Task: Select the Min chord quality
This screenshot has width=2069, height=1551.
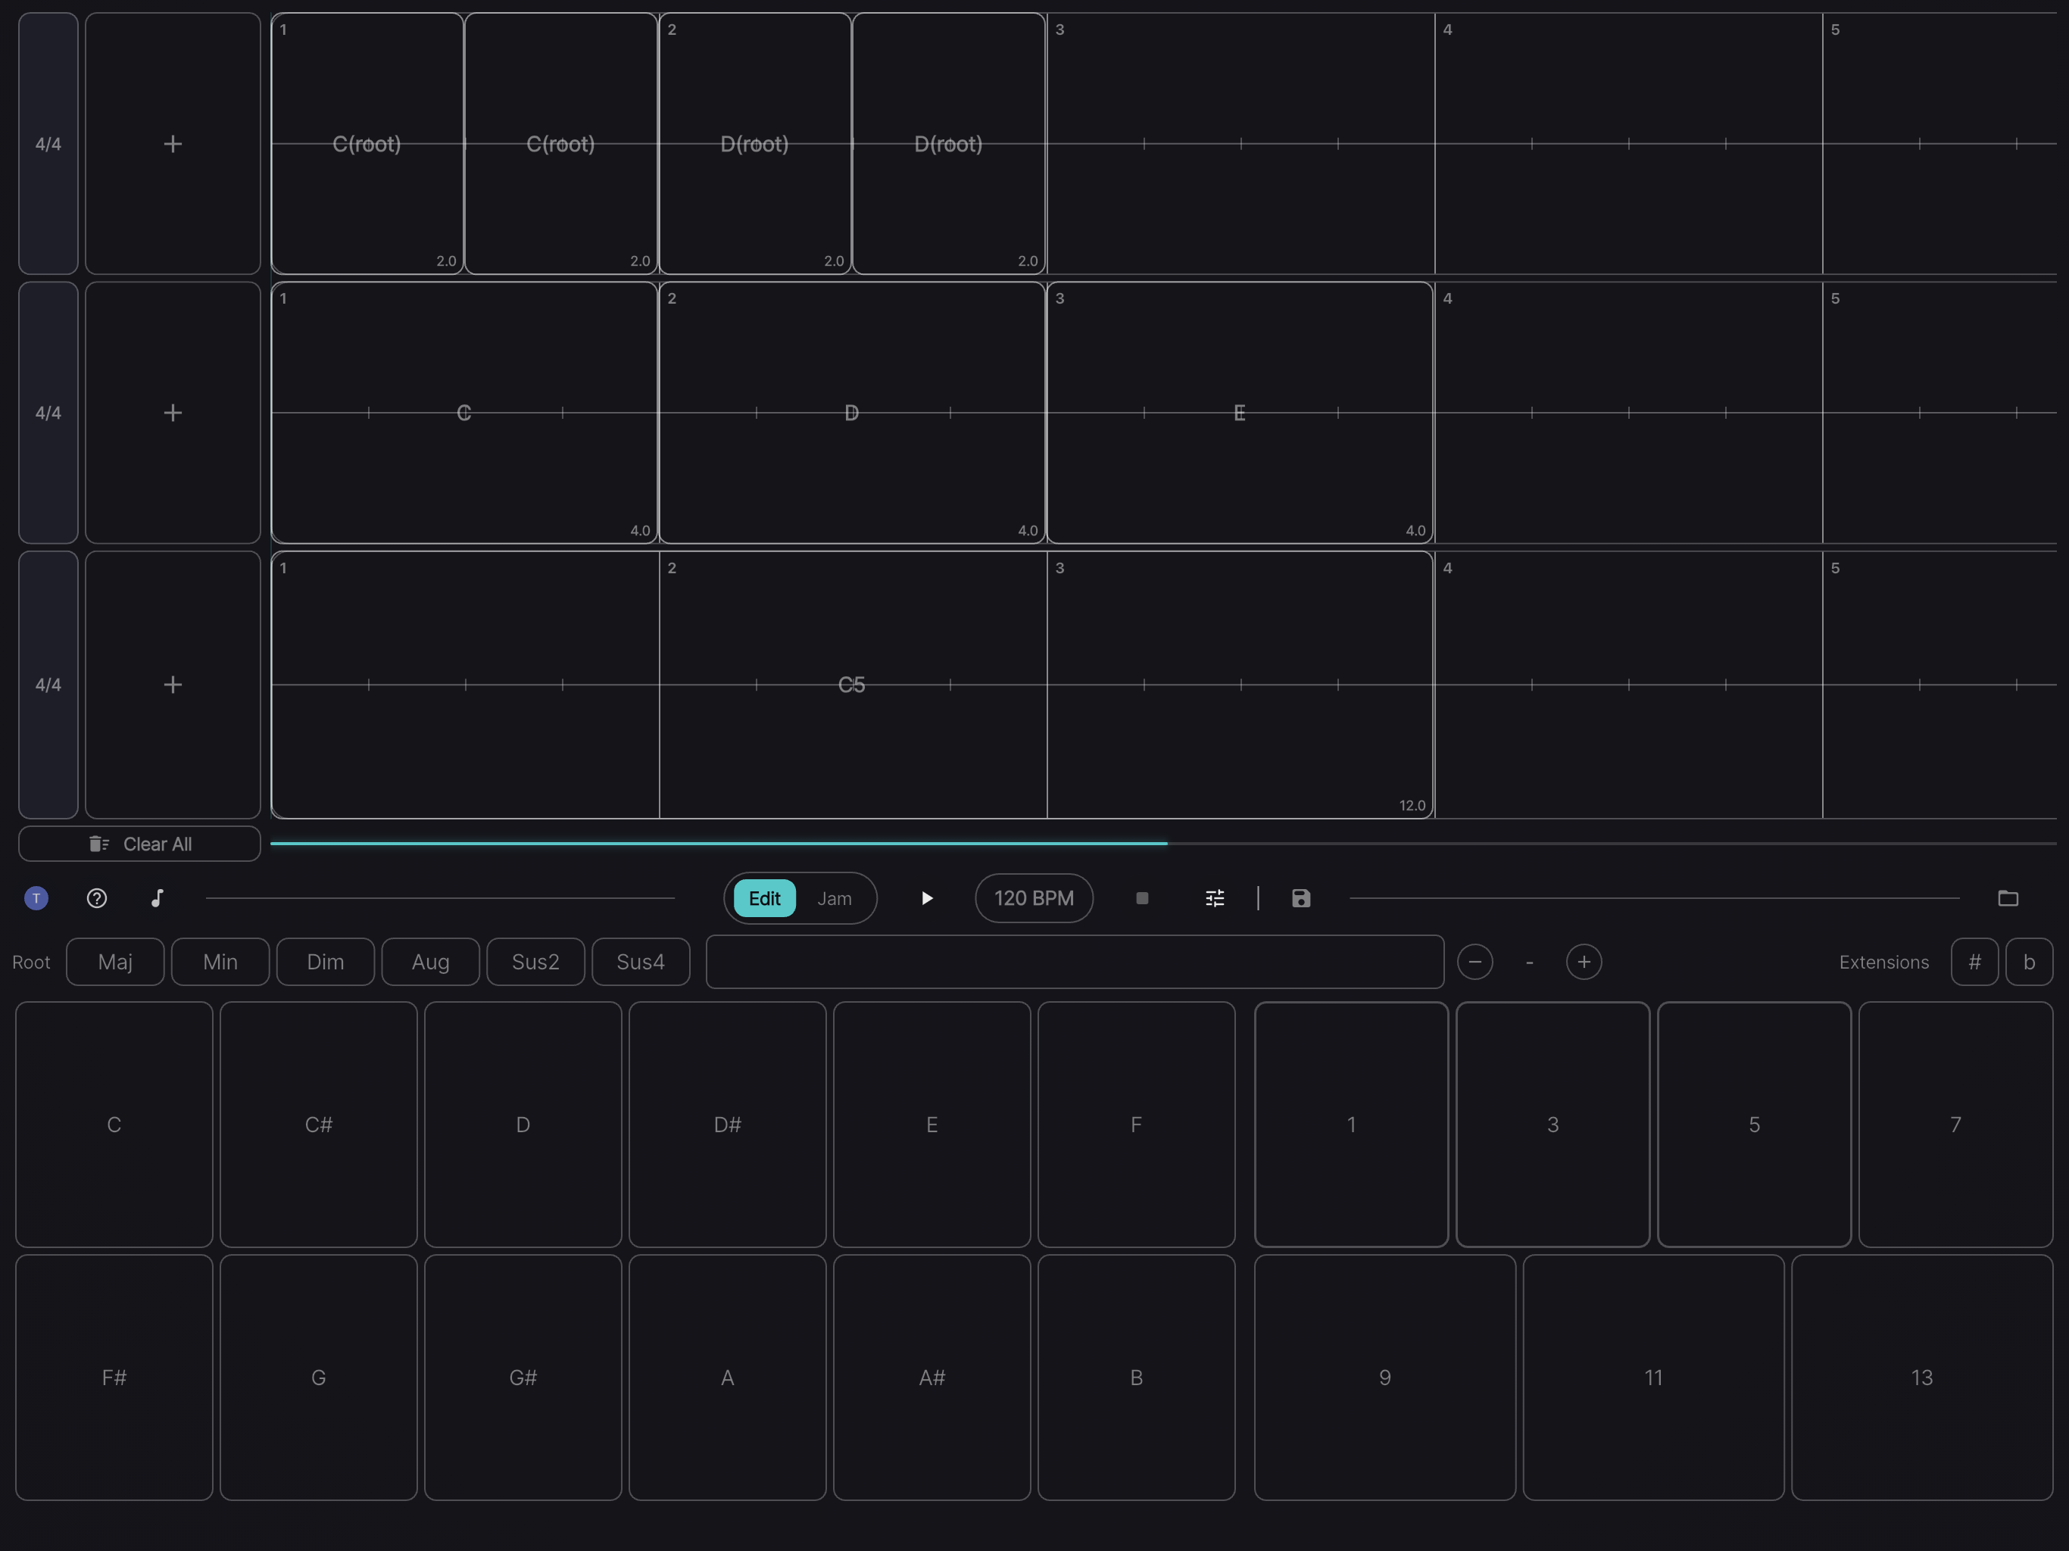Action: [220, 962]
